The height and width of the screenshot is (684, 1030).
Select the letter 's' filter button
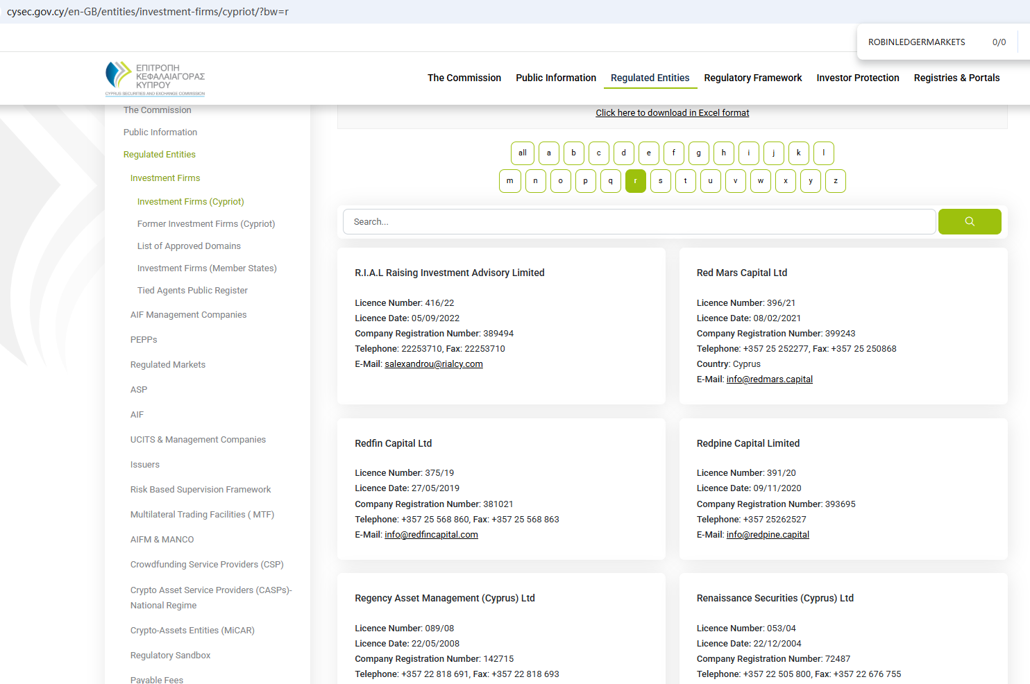(660, 181)
